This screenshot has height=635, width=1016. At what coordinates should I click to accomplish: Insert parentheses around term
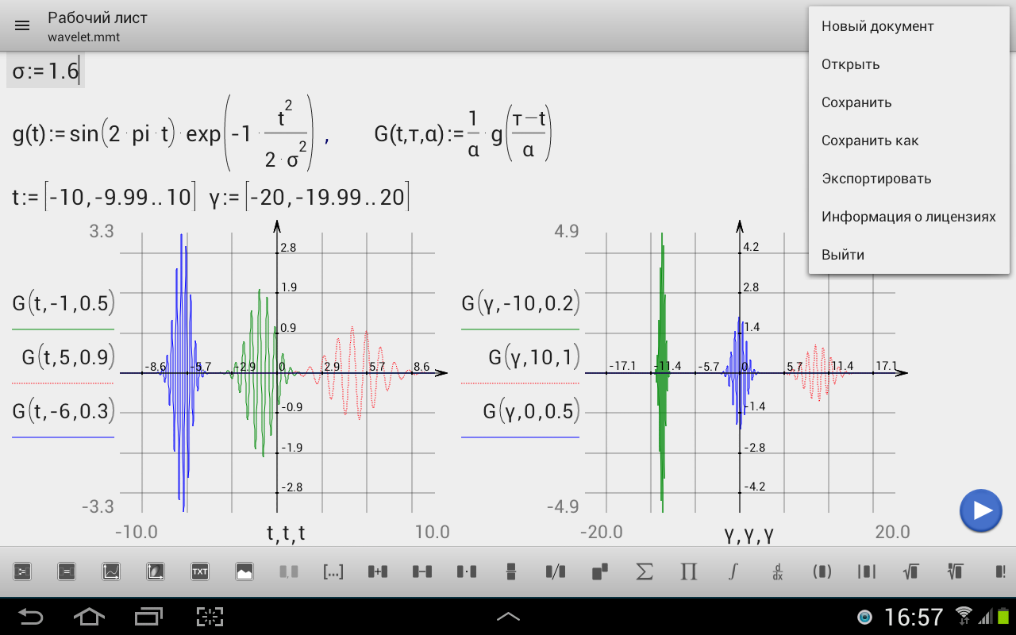click(822, 571)
